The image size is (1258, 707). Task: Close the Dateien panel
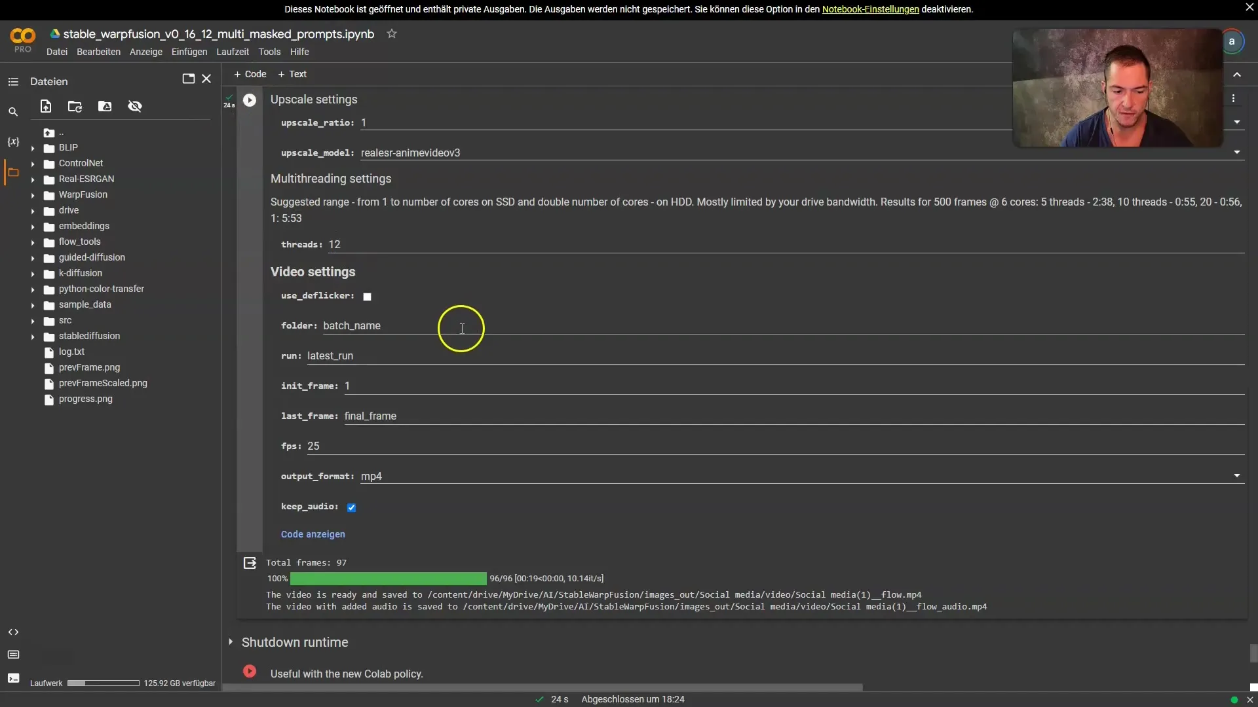tap(206, 79)
